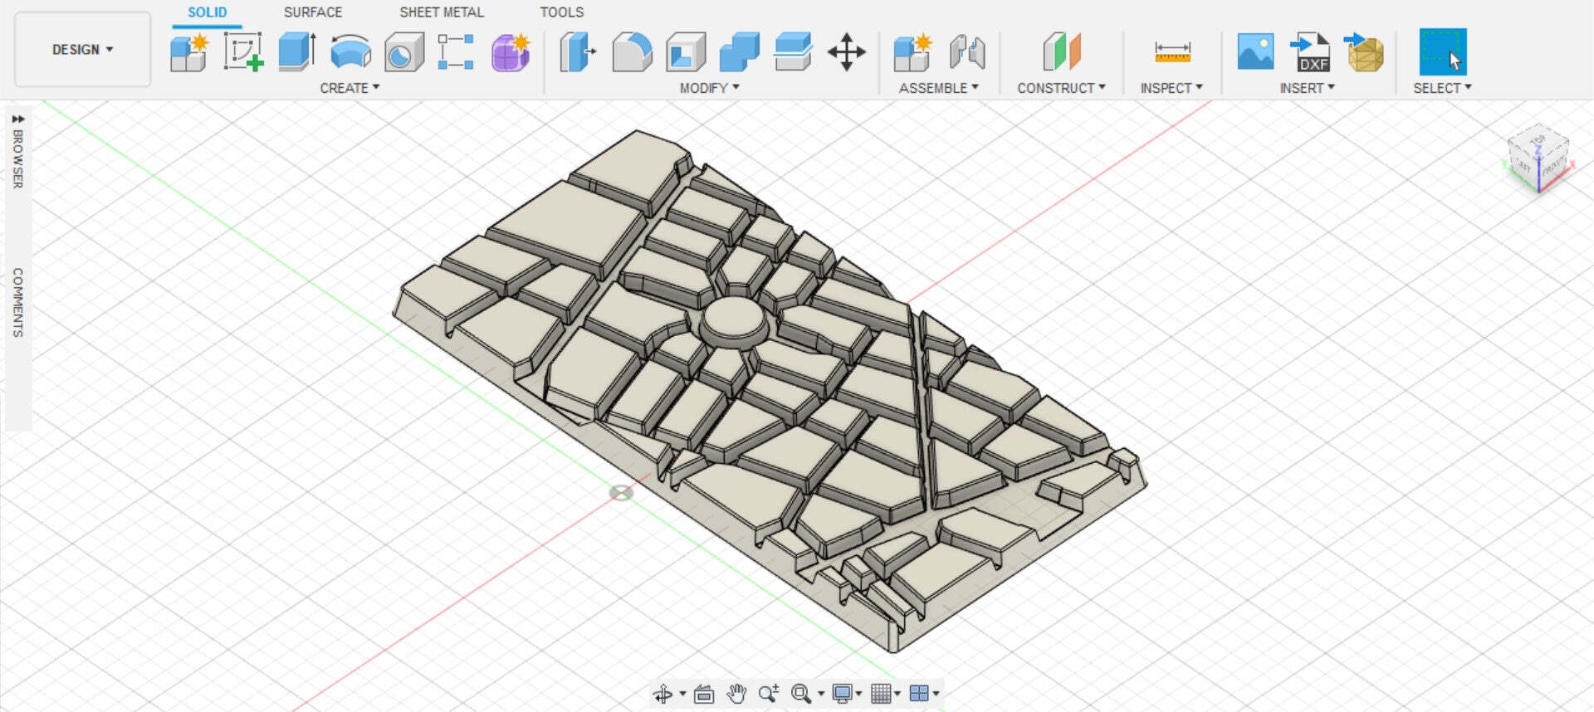Select the Hole tool
1594x712 pixels.
[404, 52]
